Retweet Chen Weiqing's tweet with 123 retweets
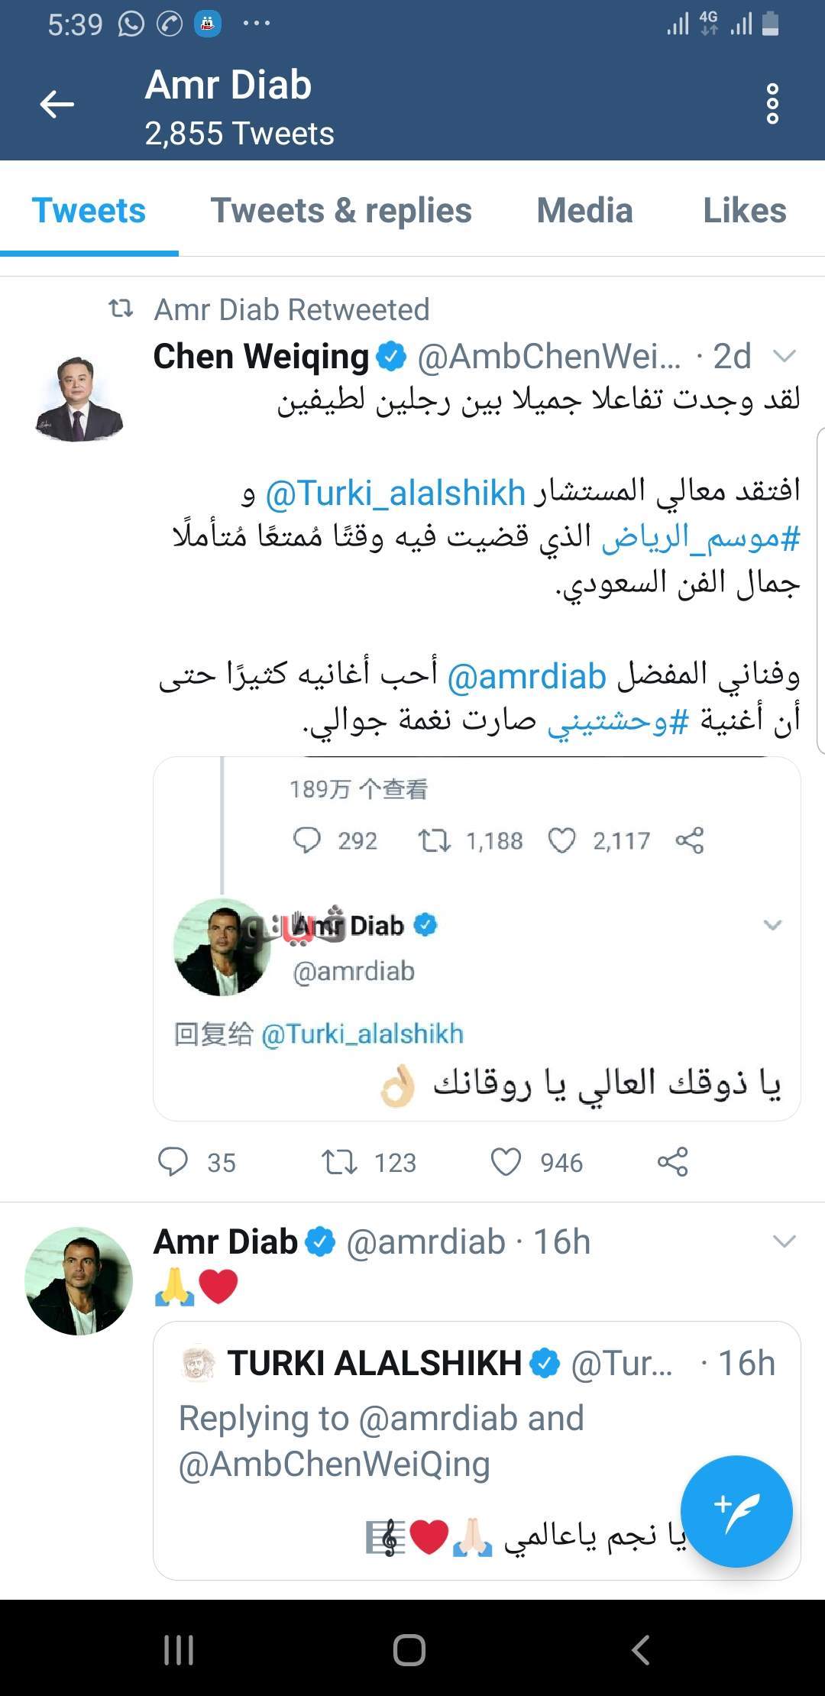The height and width of the screenshot is (1696, 825). [339, 1162]
